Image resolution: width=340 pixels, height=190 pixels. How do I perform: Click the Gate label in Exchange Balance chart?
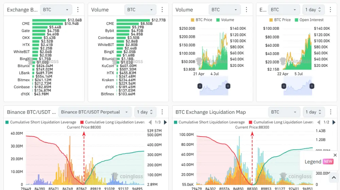[x=26, y=31]
